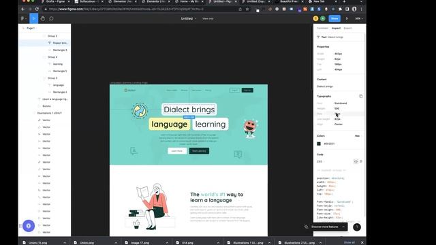Click the purple floating circle widget
436x245 pixels.
click(29, 226)
